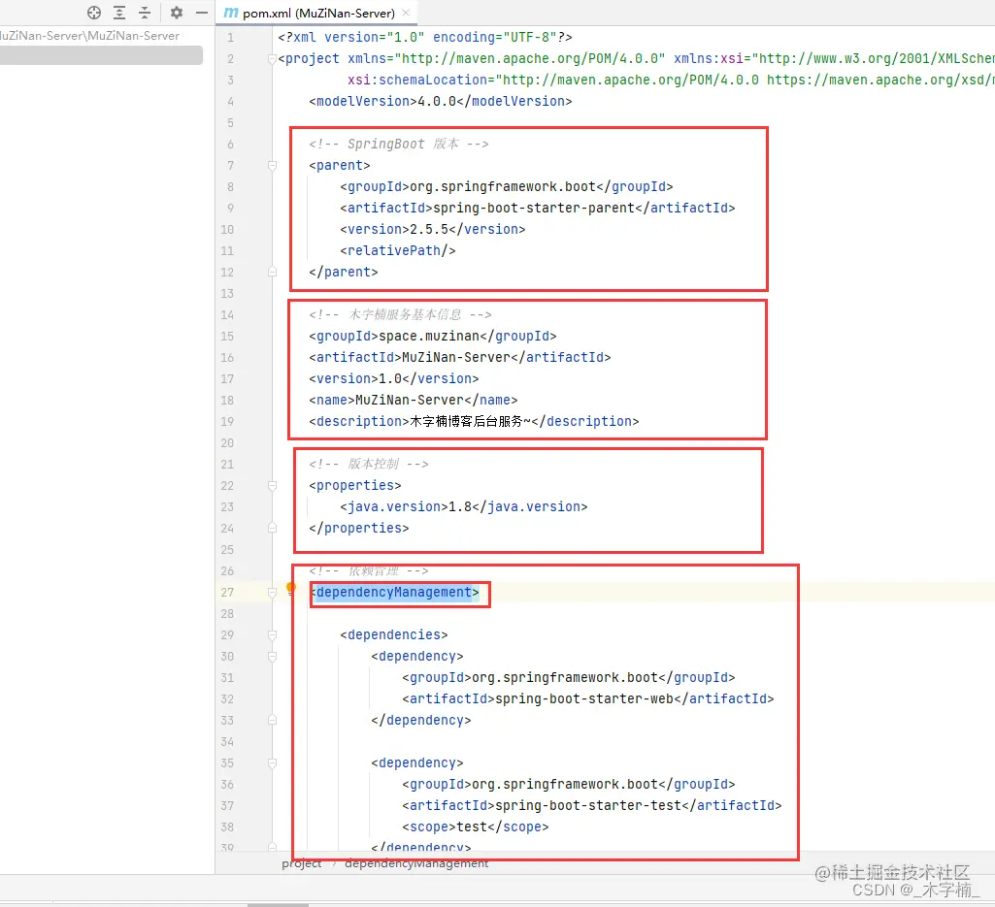This screenshot has height=907, width=995.
Task: Open project panel settings gear
Action: click(x=177, y=13)
